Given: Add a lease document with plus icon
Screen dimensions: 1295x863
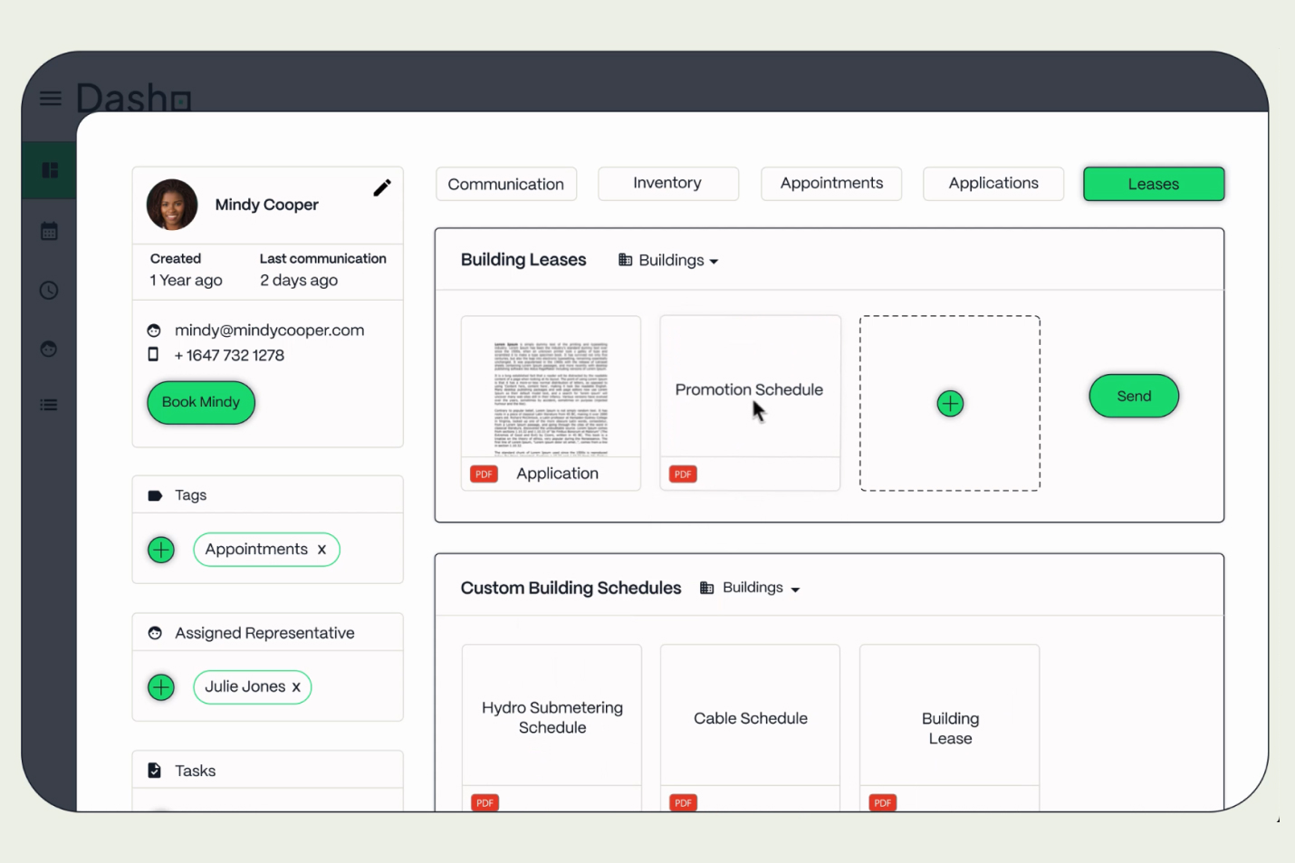Looking at the screenshot, I should [x=950, y=404].
